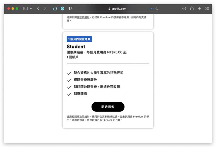The image size is (216, 147).
Task: Click 隨選即播 feature line
Action: click(x=80, y=94)
